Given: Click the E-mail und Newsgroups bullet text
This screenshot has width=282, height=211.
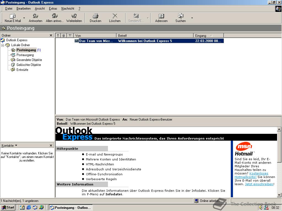Looking at the screenshot, I should (104, 154).
